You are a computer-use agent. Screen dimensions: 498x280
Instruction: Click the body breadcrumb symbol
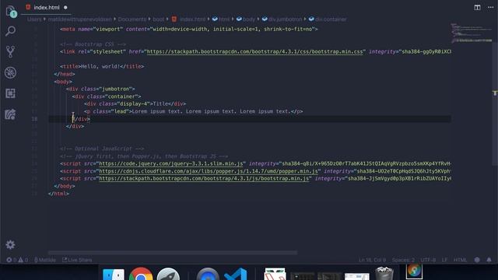pyautogui.click(x=246, y=19)
